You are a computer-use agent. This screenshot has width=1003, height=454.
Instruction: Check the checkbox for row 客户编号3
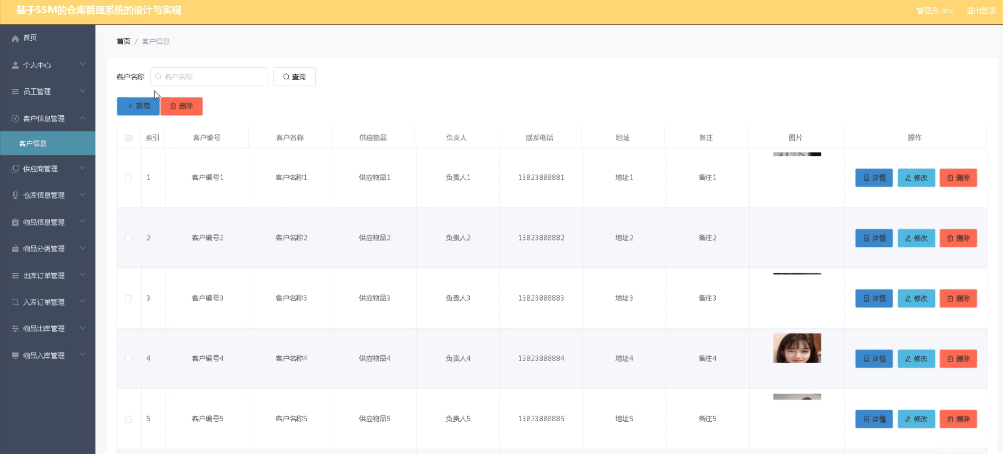(128, 299)
